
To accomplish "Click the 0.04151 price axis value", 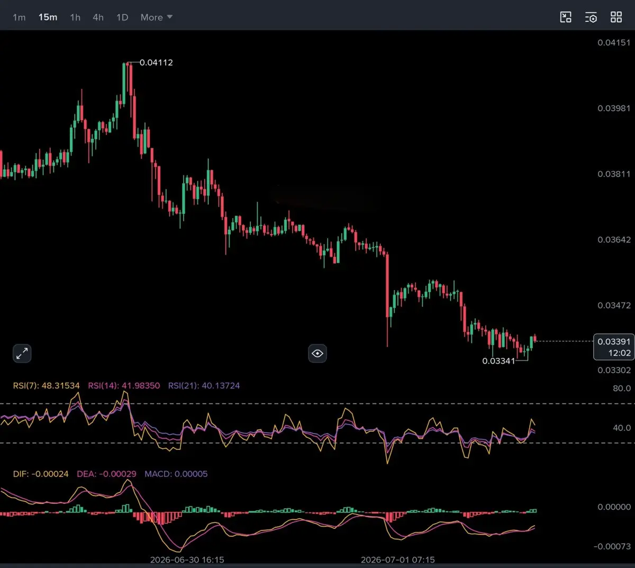I will [614, 42].
